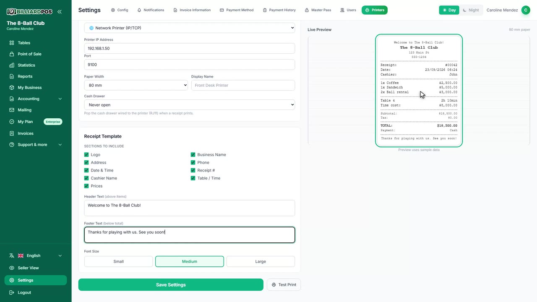Click the BilliardPOS logo
537x302 pixels.
coord(29,12)
